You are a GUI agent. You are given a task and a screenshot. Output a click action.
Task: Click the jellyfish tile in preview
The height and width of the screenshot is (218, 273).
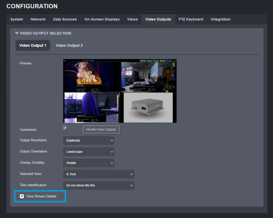click(x=92, y=77)
